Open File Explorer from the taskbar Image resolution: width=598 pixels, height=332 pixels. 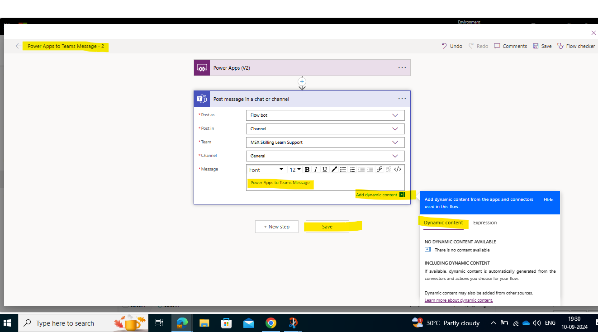tap(204, 323)
